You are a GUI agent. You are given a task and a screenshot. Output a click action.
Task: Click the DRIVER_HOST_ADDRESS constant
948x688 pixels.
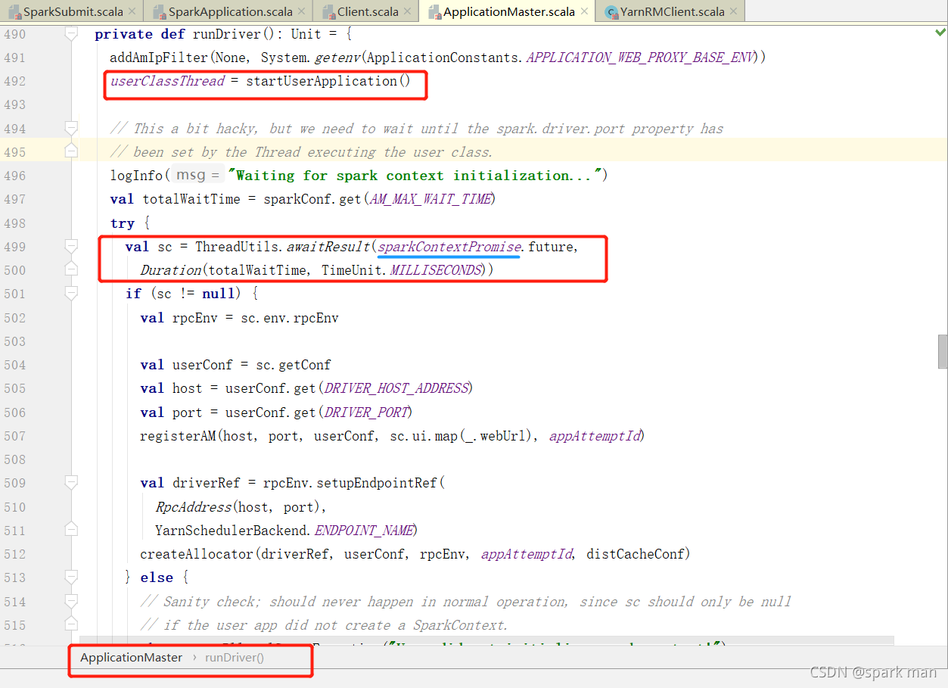click(x=396, y=388)
